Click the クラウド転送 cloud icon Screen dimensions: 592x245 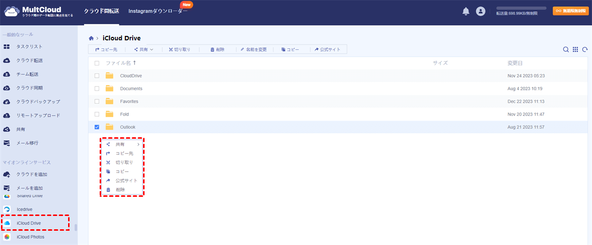click(7, 61)
